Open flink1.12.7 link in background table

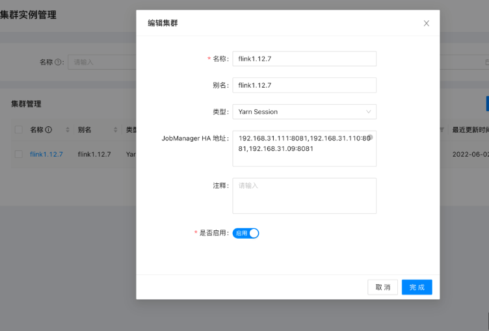tap(46, 154)
